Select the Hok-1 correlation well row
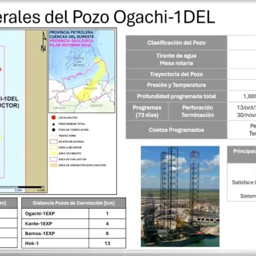256x256 pixels. point(74,243)
